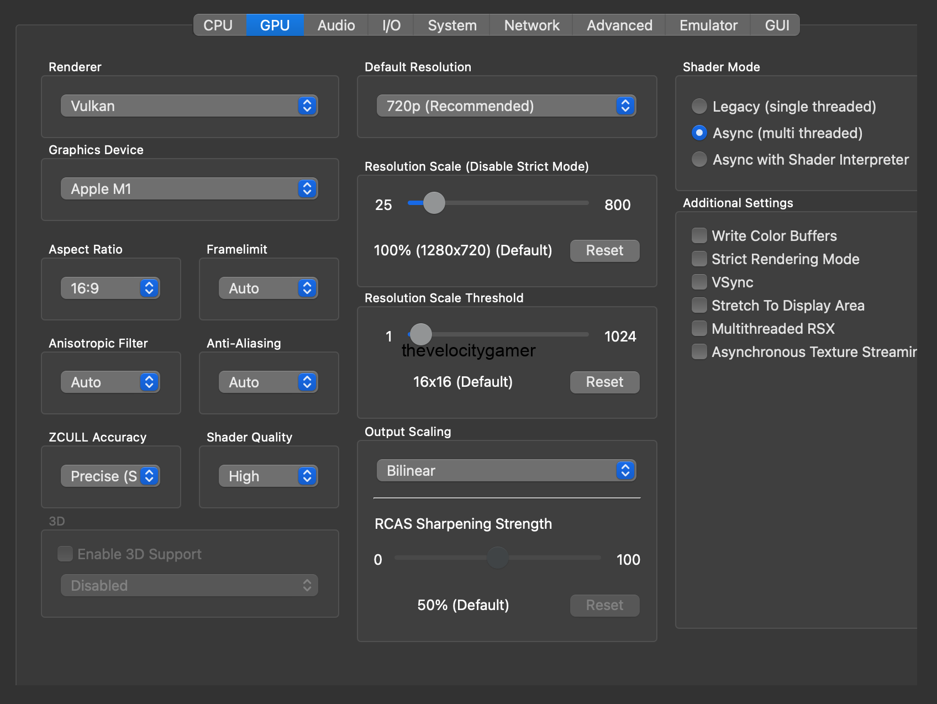937x704 pixels.
Task: Open the Anti-Aliasing dropdown
Action: [268, 382]
